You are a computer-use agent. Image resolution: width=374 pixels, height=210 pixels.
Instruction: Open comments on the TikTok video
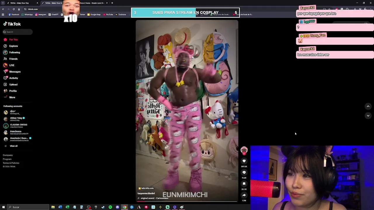click(244, 172)
